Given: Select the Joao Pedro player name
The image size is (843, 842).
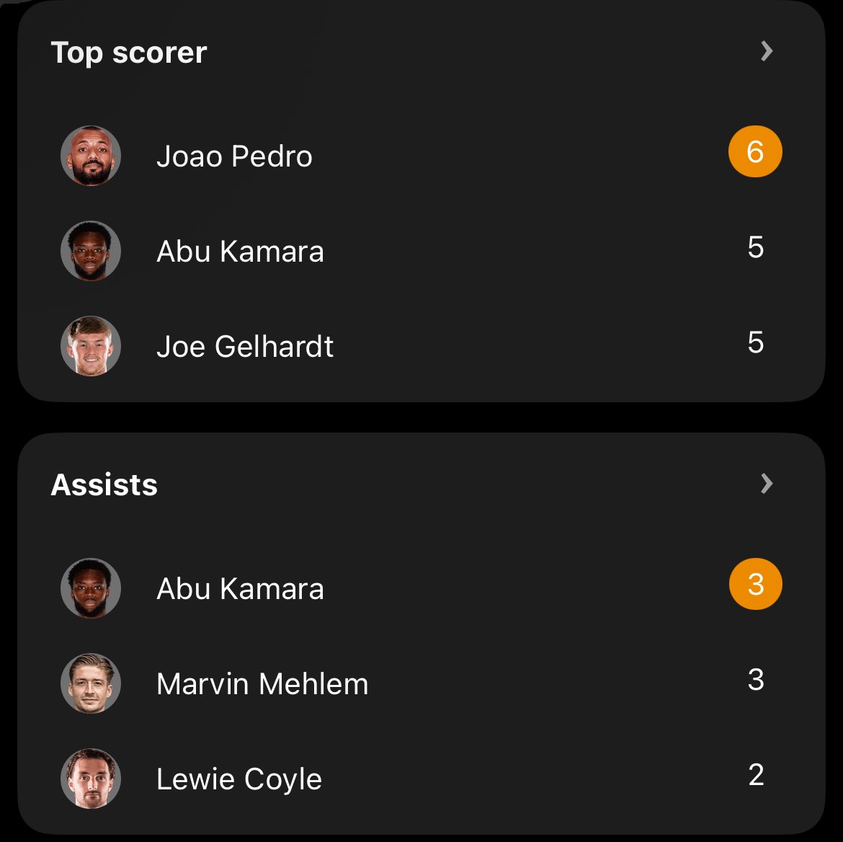Looking at the screenshot, I should [x=234, y=156].
